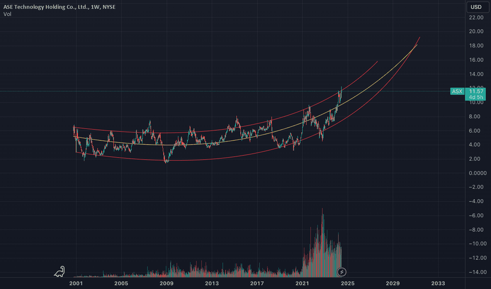491x289 pixels.
Task: Click the 4d 5h countdown label
Action: [x=476, y=97]
